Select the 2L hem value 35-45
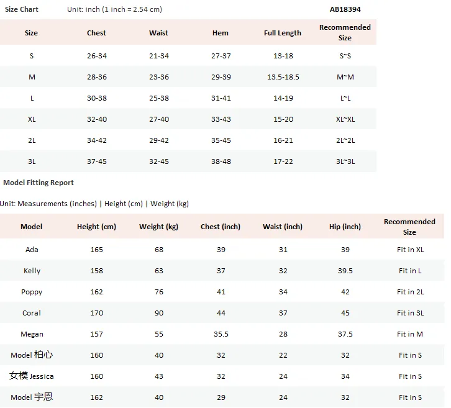 point(221,140)
